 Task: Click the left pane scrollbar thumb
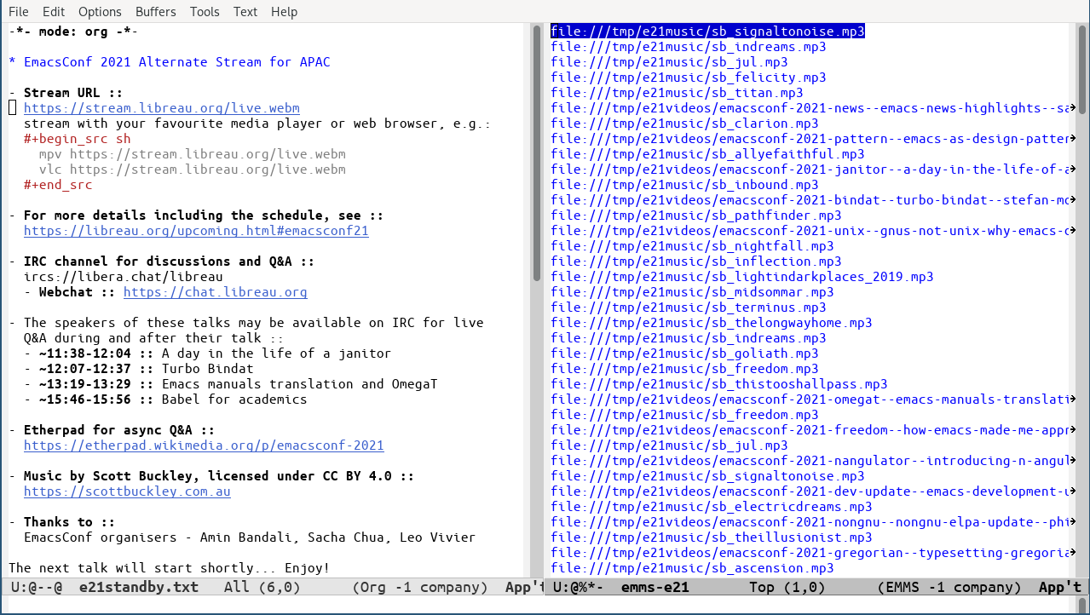537,153
